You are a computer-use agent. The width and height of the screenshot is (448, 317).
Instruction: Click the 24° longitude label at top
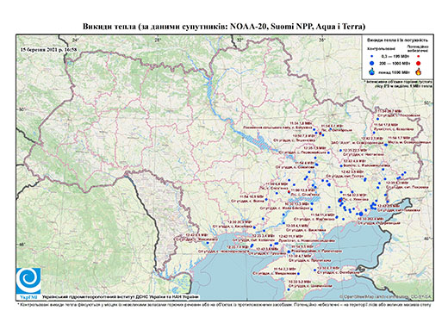tap(76, 40)
